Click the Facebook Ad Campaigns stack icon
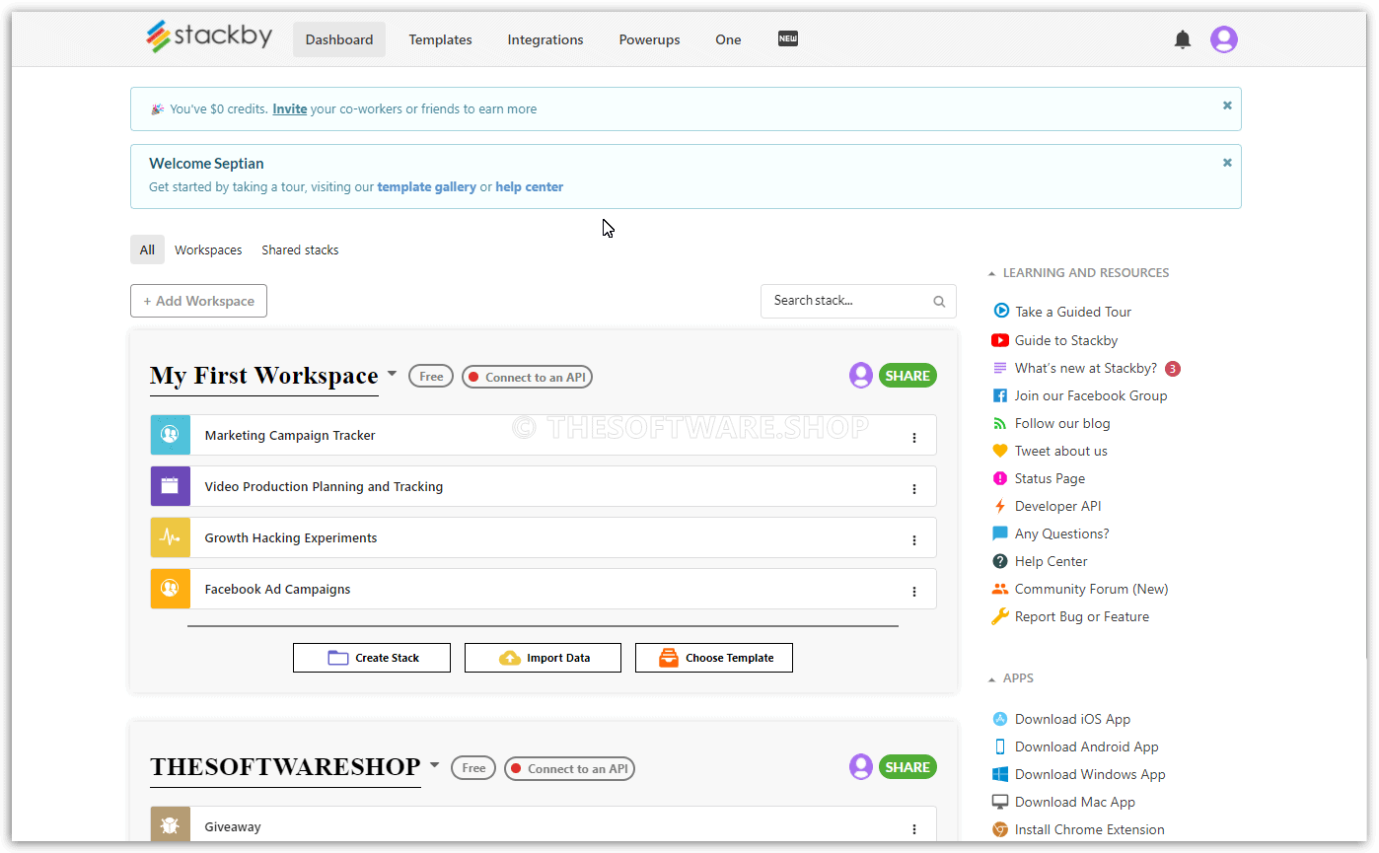This screenshot has height=853, width=1379. 170,589
